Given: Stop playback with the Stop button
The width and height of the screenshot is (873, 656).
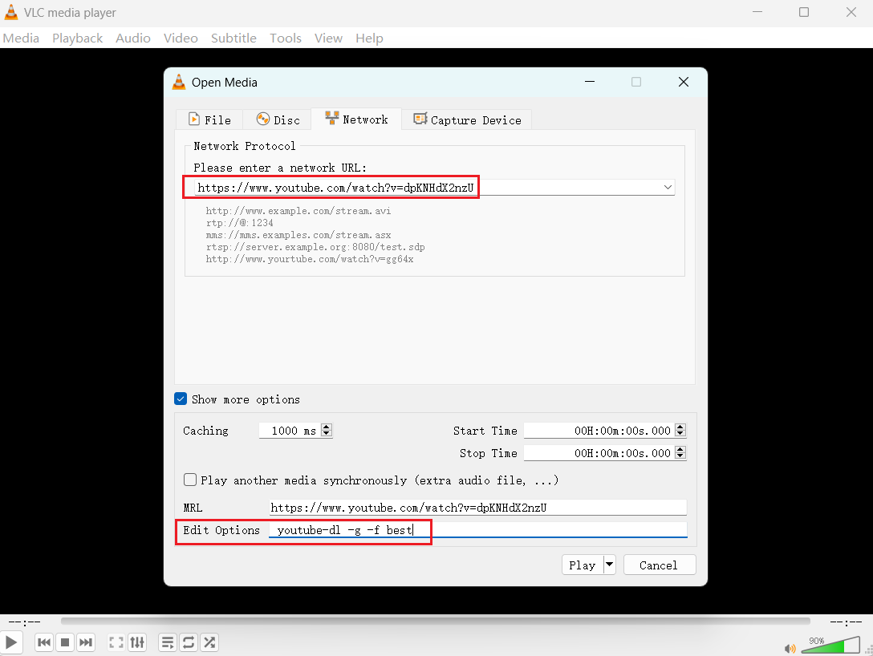Looking at the screenshot, I should point(64,642).
